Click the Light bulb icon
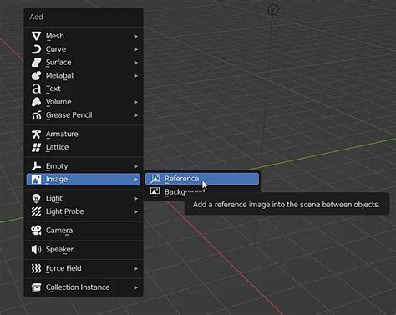396x315 pixels. [36, 198]
